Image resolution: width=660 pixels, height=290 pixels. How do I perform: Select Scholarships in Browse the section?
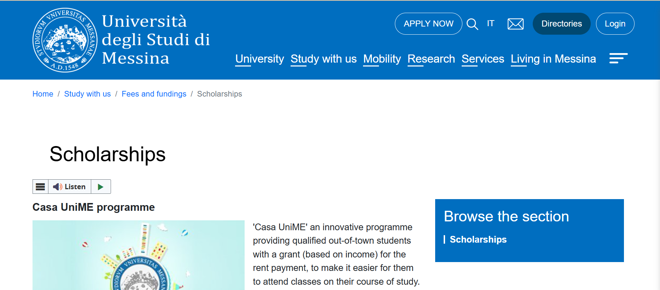tap(478, 239)
